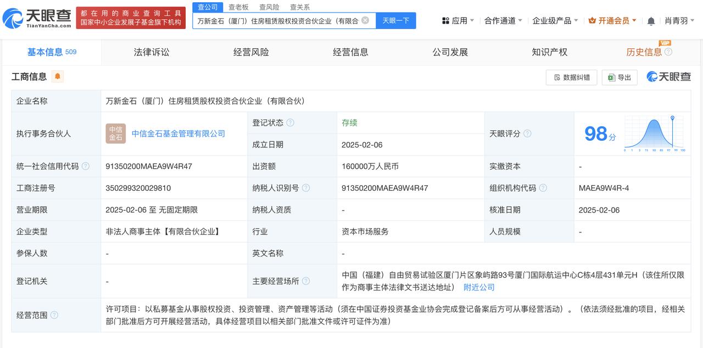Click the user name 肖青羽
Screen dimensions: 703x348
tap(676, 21)
